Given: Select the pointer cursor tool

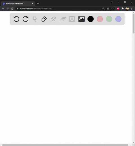Looking at the screenshot, I should pos(35,19).
